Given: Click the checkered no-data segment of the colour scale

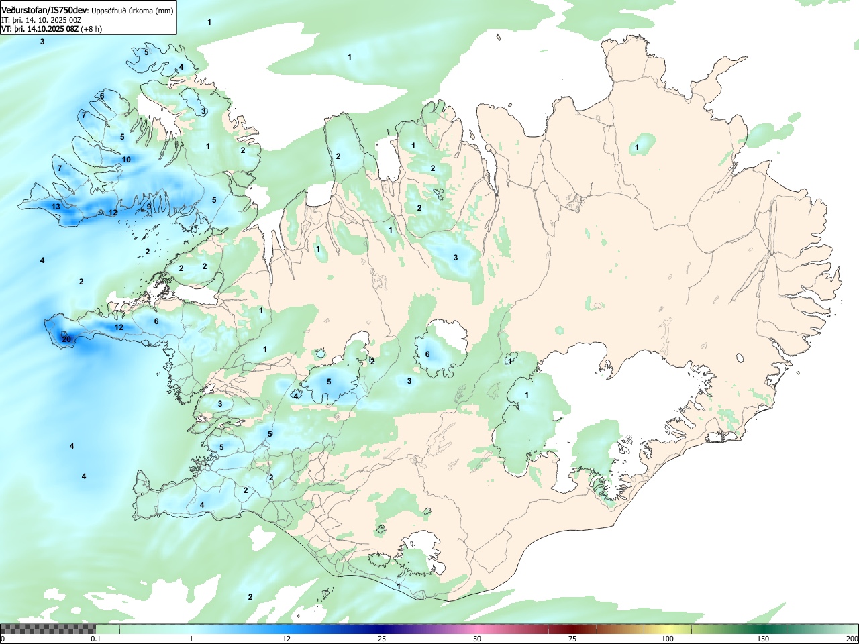Looking at the screenshot, I should click(48, 629).
